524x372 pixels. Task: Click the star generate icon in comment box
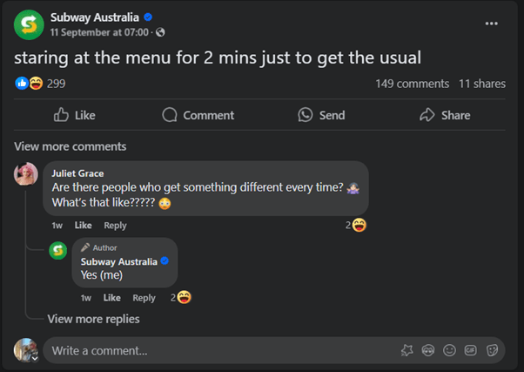tap(406, 350)
